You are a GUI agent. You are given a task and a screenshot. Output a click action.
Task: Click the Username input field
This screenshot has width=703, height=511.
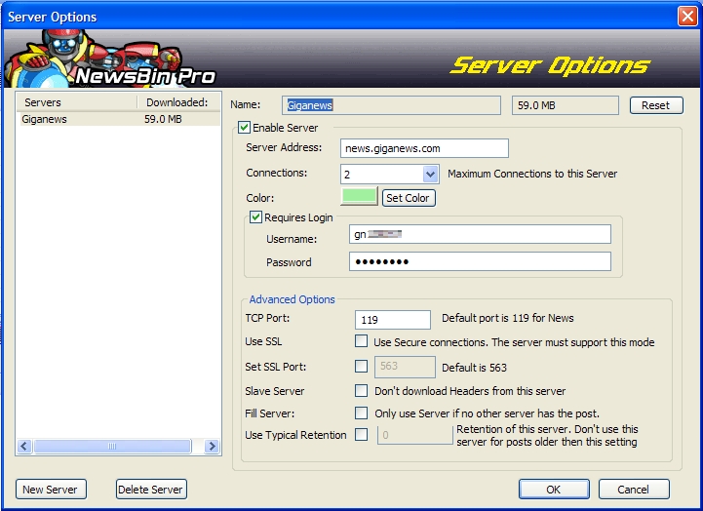(x=480, y=234)
